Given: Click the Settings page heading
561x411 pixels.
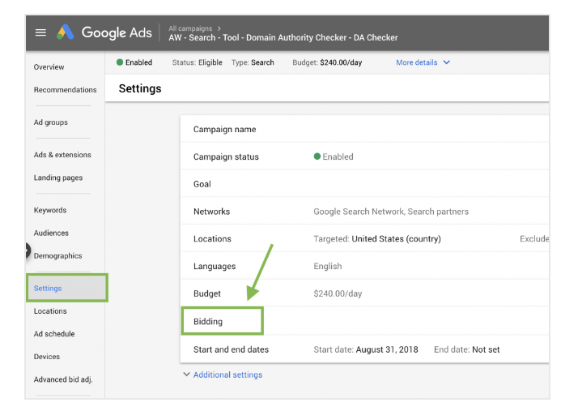Looking at the screenshot, I should point(140,88).
